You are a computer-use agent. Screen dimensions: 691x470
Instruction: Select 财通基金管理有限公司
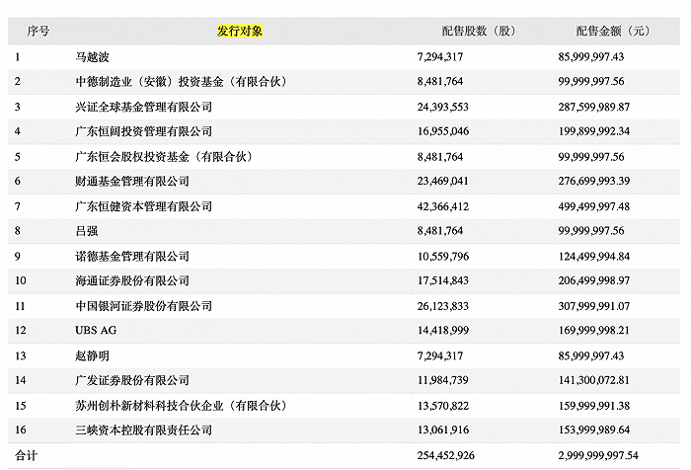pos(132,182)
